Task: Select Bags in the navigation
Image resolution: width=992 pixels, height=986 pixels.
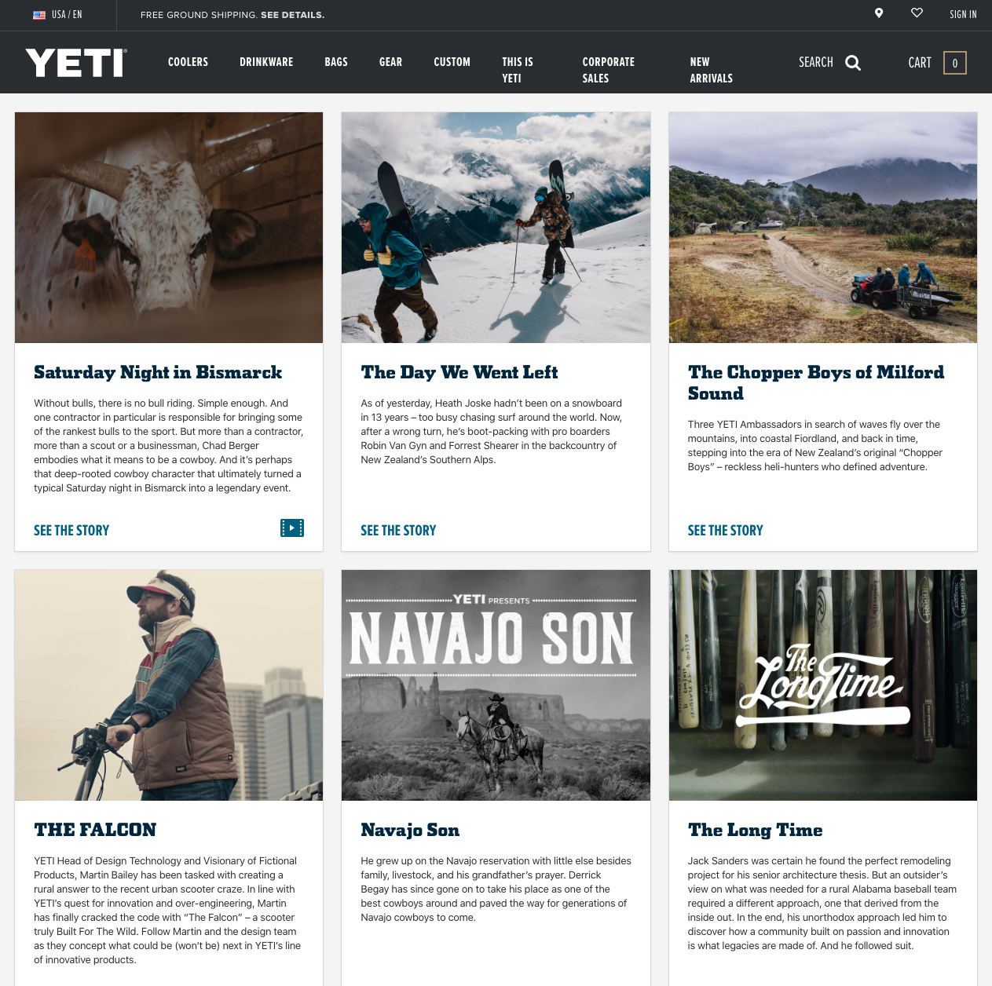Action: point(336,62)
